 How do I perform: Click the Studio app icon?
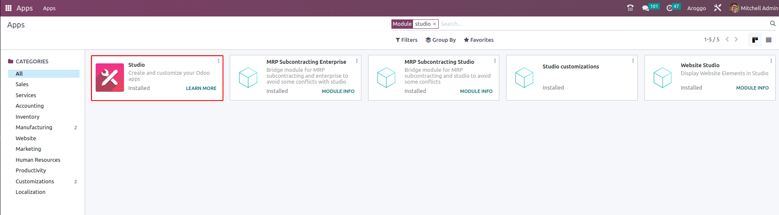coord(110,77)
